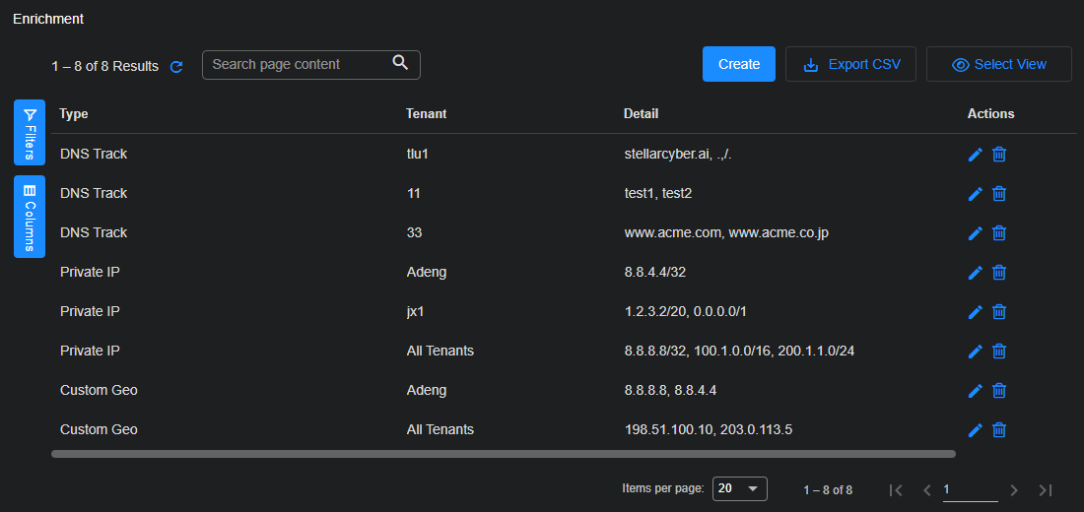
Task: Delete the Adeng Custom Geo row
Action: (x=999, y=391)
